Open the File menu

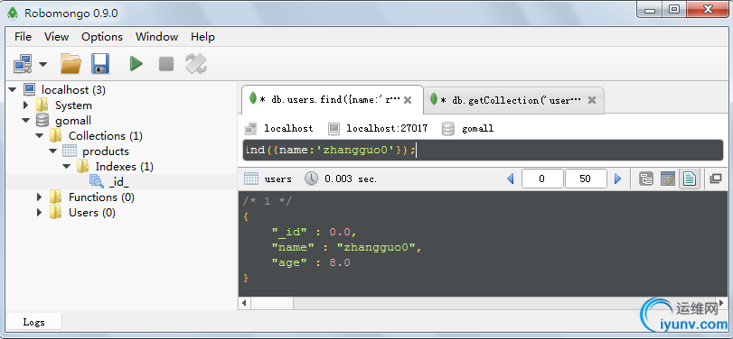click(23, 37)
